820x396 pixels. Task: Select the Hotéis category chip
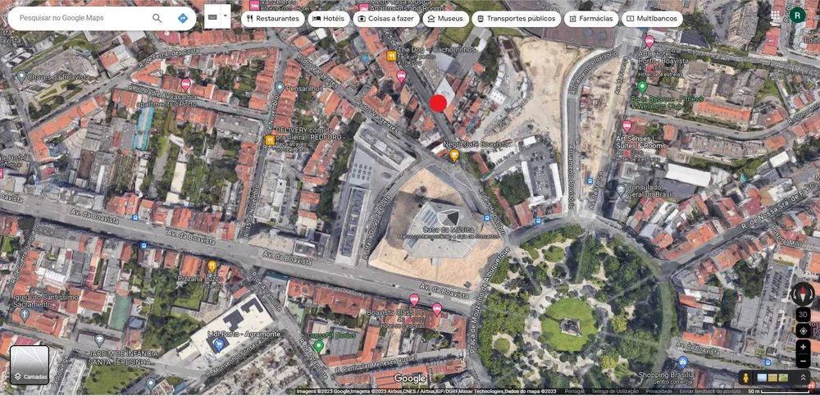pyautogui.click(x=328, y=18)
